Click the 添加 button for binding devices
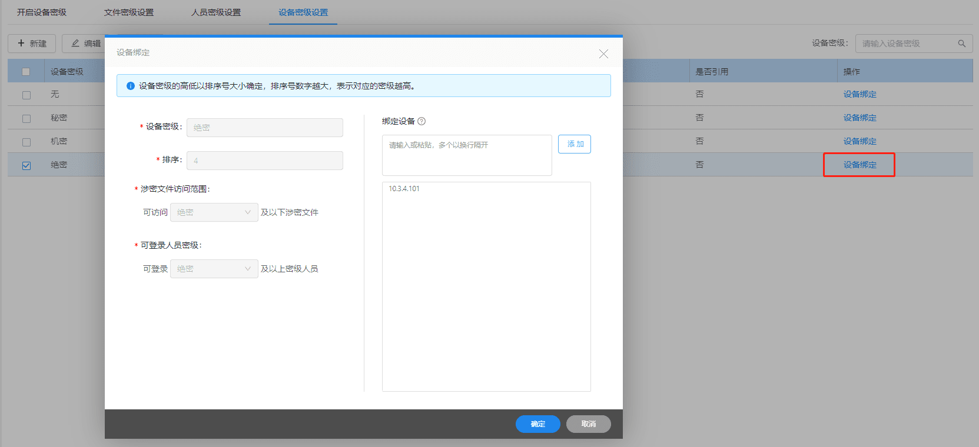The width and height of the screenshot is (979, 447). (x=575, y=144)
